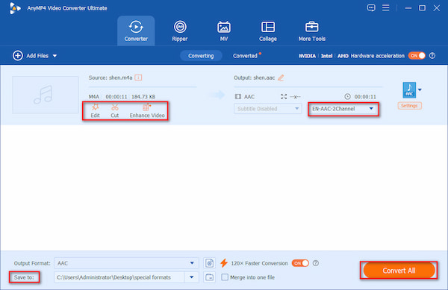Enable Merge into one file checkbox
The width and height of the screenshot is (448, 290).
[x=225, y=277]
